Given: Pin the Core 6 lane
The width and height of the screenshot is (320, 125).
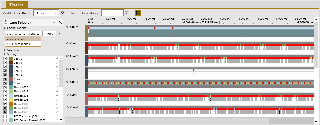Looking at the screenshot, I should [57, 83].
